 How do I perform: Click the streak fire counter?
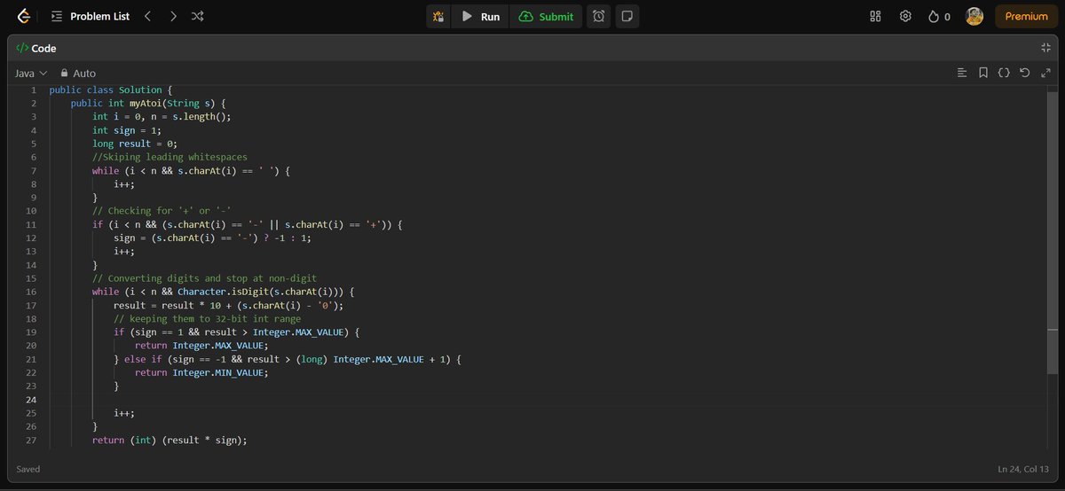point(939,16)
